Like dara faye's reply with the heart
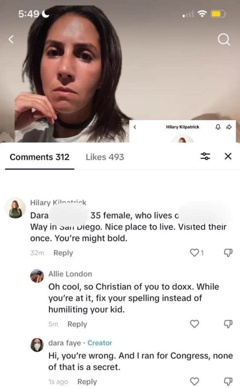240x388 pixels. pos(194,382)
